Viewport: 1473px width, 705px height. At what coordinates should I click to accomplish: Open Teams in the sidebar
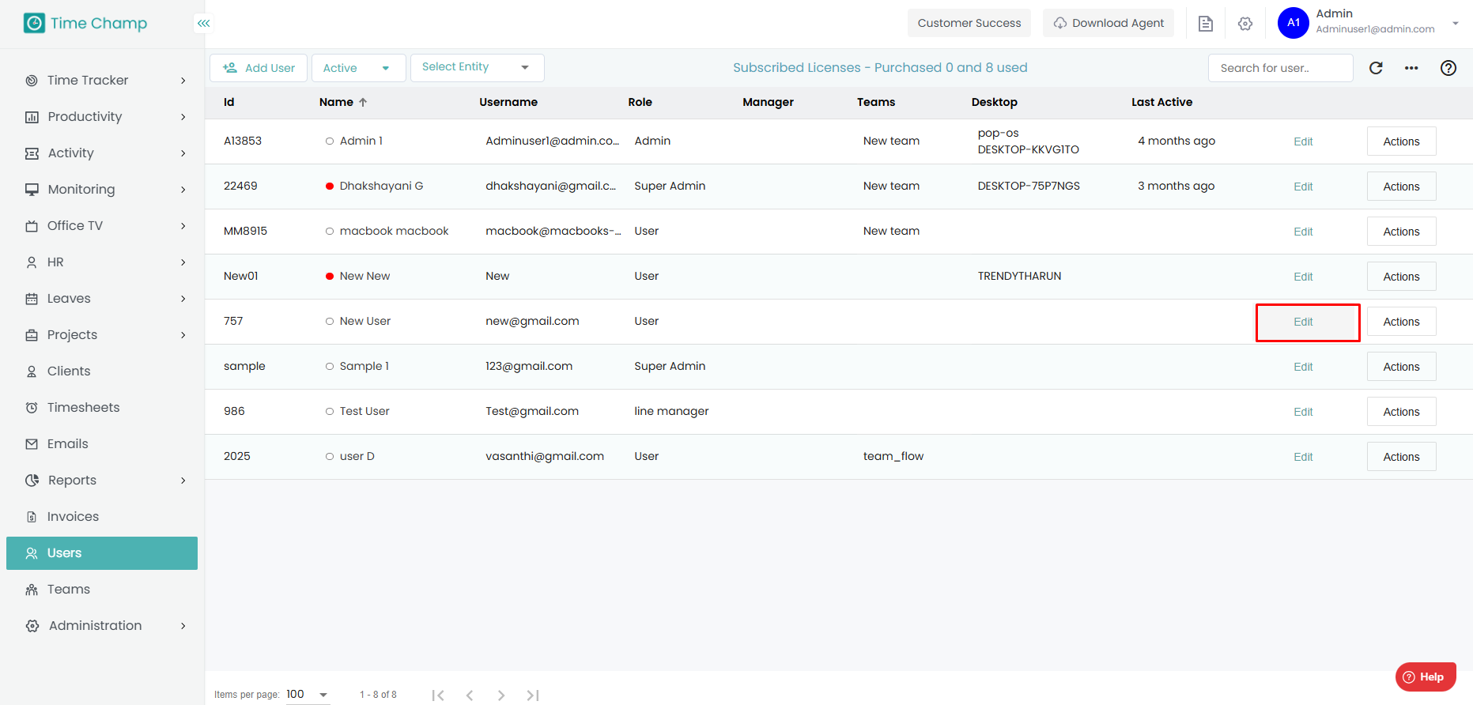point(69,590)
